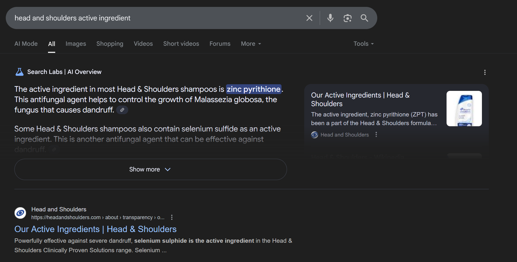517x262 pixels.
Task: Click the selenium sulphide result snippet
Action: tap(153, 245)
